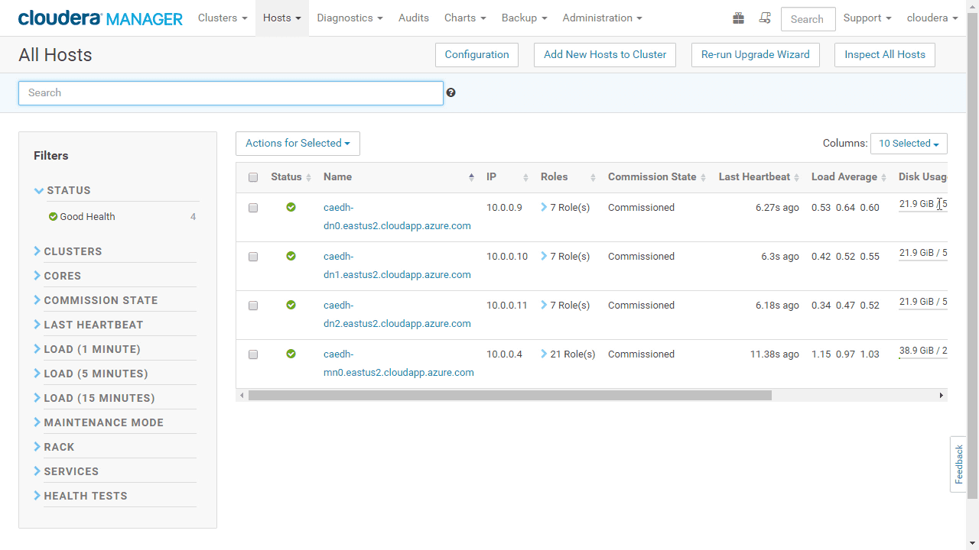Collapse the STATUS filter section
The image size is (979, 550).
point(63,190)
